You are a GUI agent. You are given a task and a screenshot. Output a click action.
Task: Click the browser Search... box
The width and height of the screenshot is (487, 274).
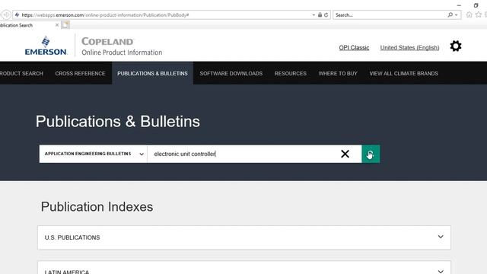[390, 15]
